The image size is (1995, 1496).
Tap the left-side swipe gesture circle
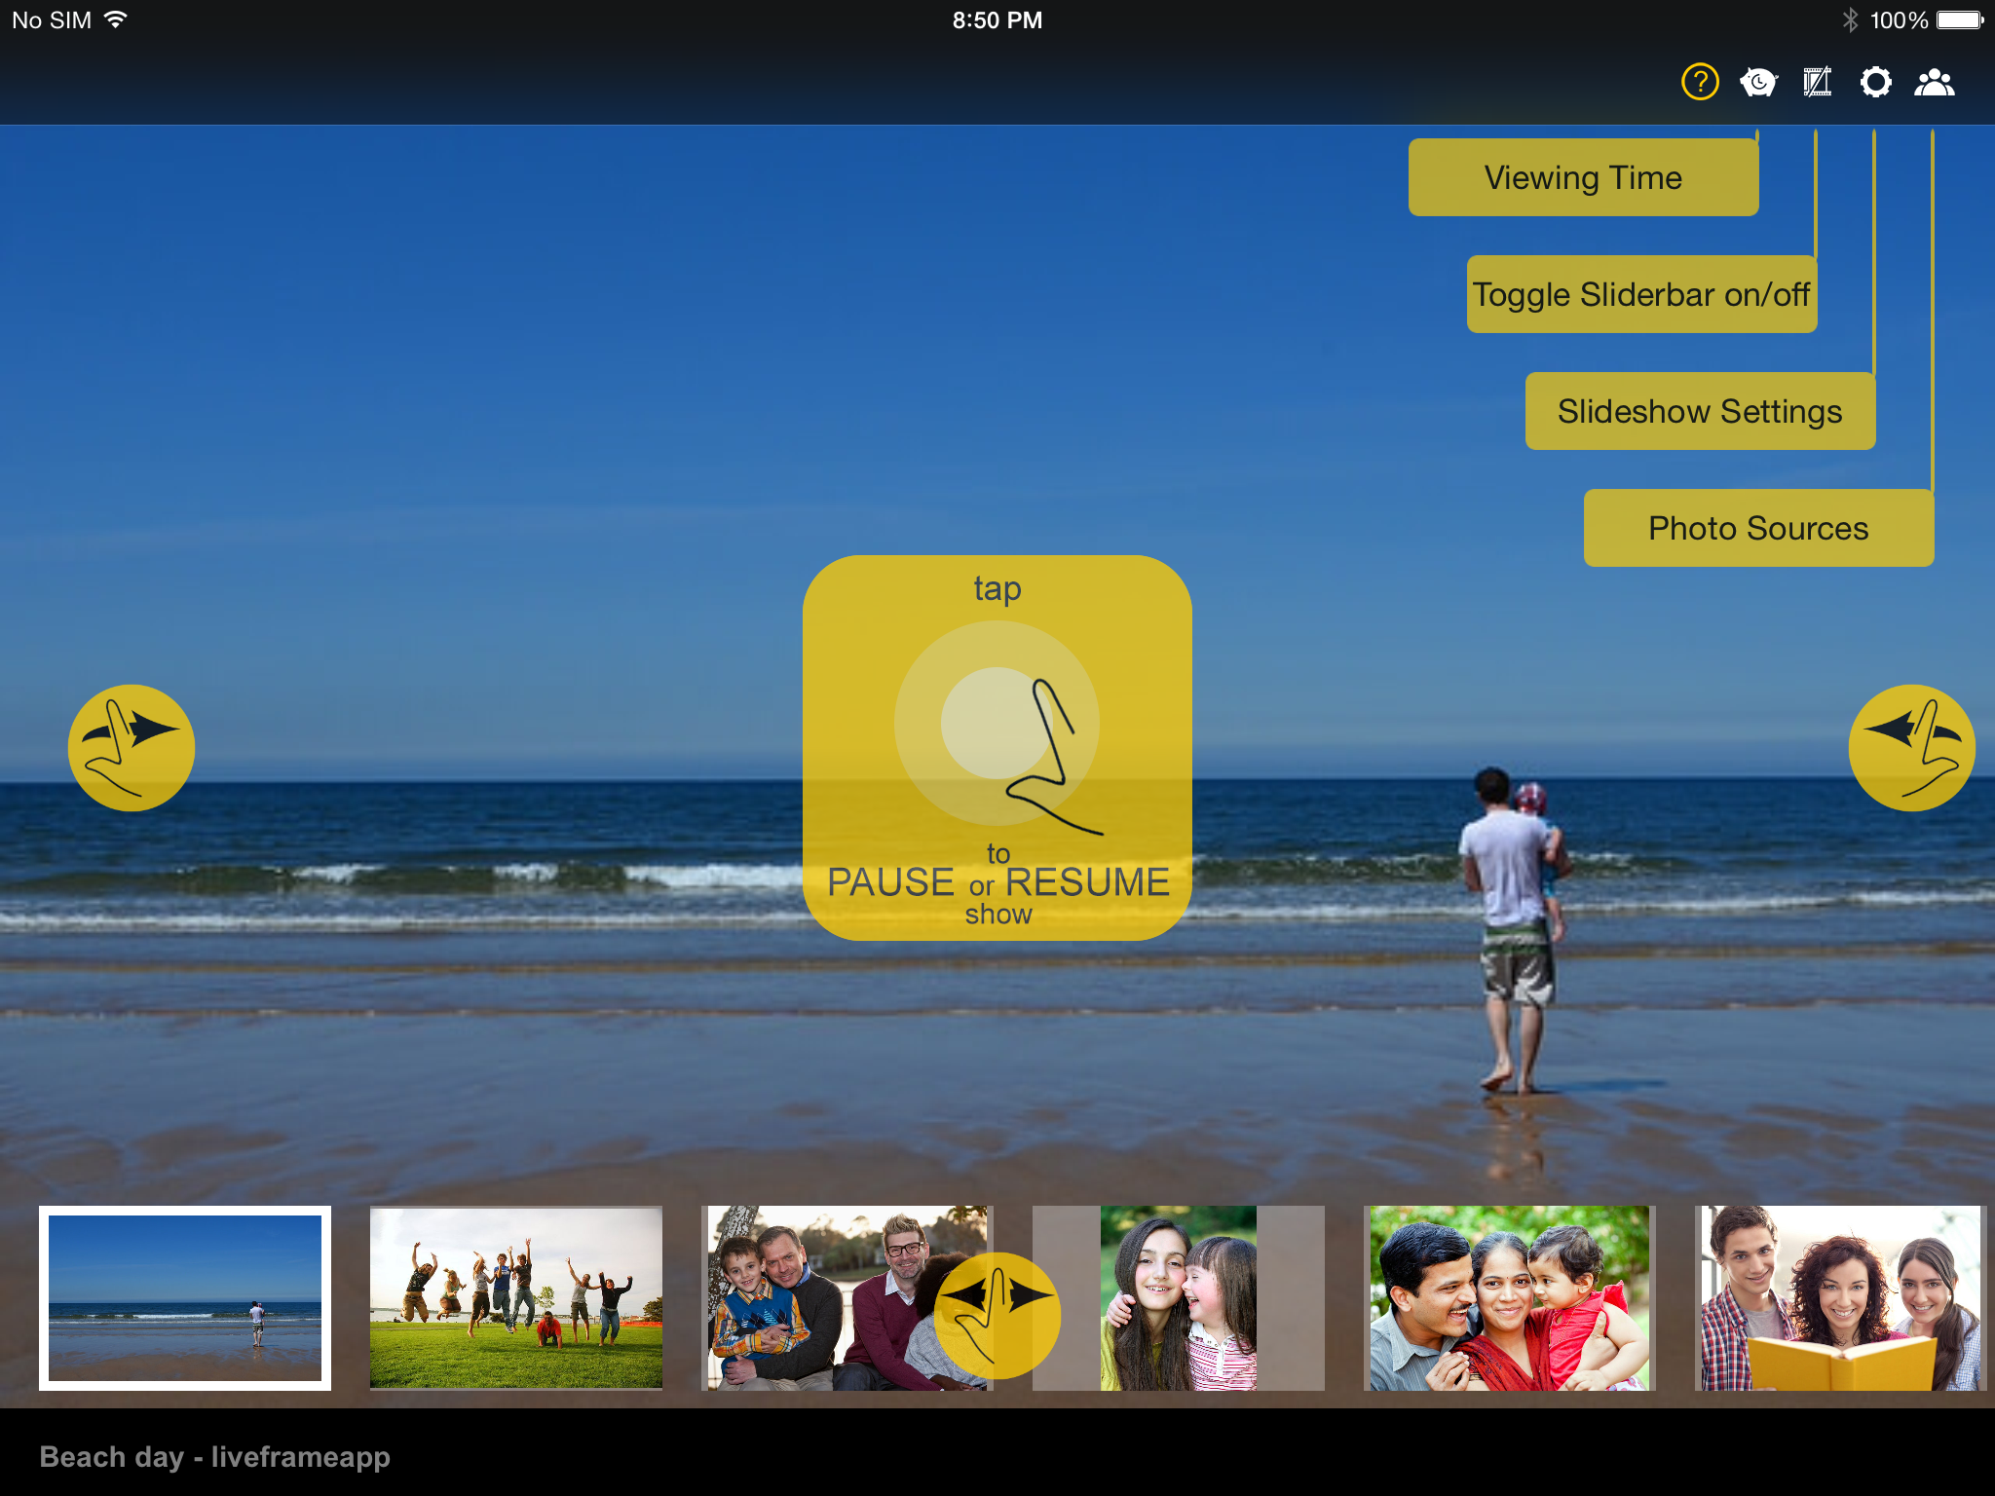[x=132, y=748]
